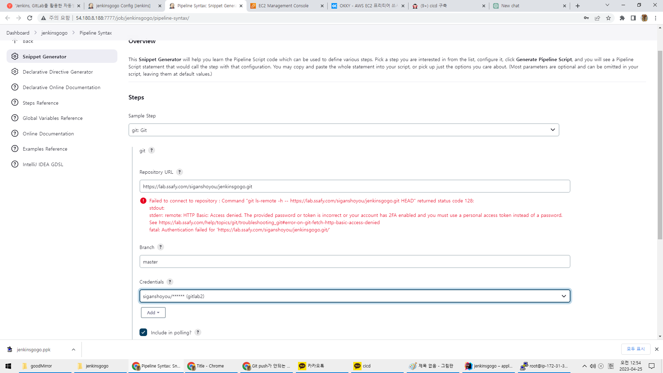This screenshot has width=663, height=373.
Task: Click help icon beside Include in polling
Action: (x=198, y=332)
